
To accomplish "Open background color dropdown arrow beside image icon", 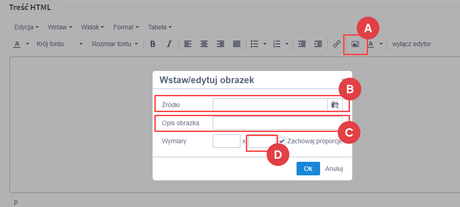I will (x=381, y=44).
